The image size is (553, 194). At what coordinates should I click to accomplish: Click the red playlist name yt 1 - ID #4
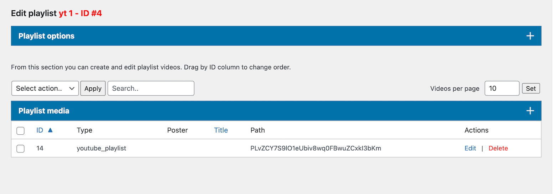pyautogui.click(x=80, y=14)
